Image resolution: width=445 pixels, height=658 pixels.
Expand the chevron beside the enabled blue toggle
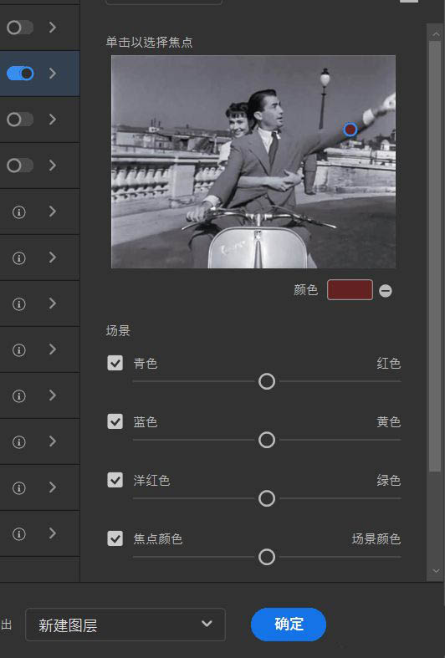point(53,74)
